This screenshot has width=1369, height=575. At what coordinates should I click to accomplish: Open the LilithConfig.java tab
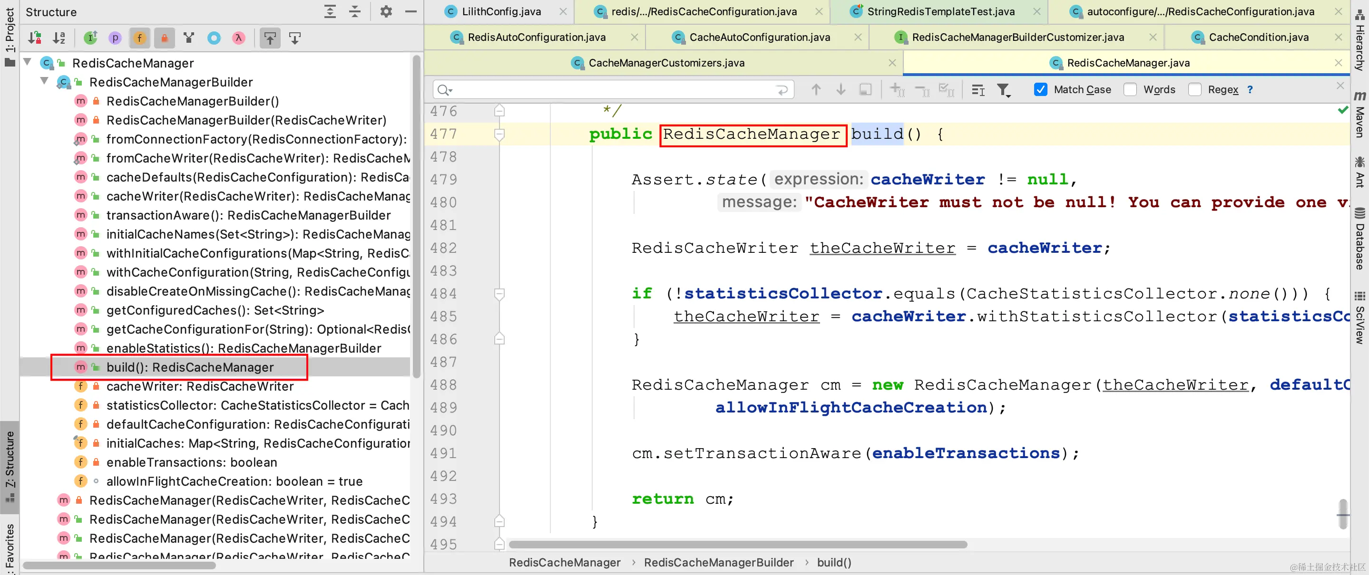500,12
